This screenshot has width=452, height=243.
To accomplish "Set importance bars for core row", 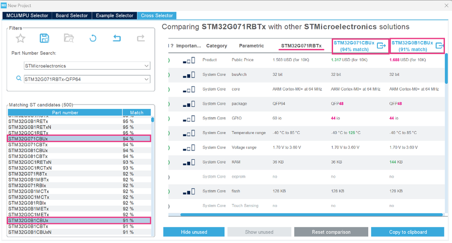I will (189, 89).
